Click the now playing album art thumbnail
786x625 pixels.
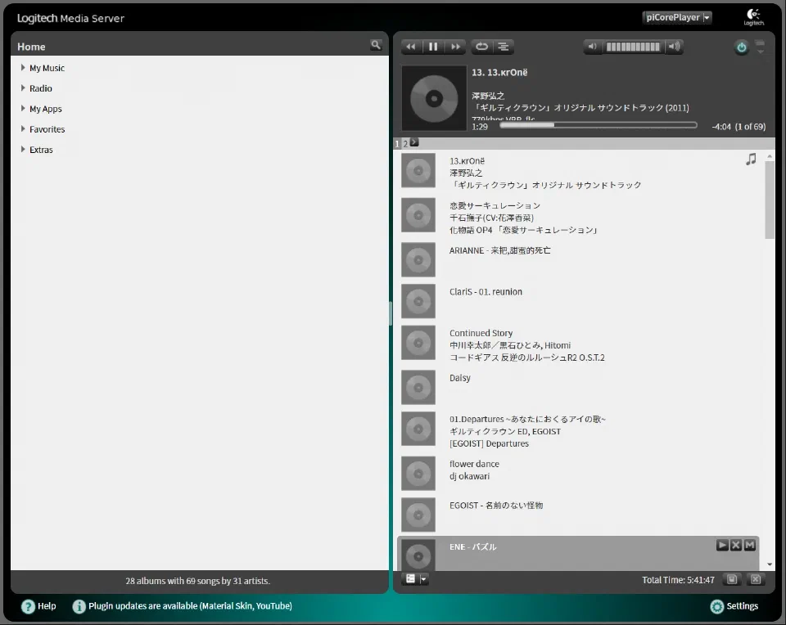click(434, 98)
